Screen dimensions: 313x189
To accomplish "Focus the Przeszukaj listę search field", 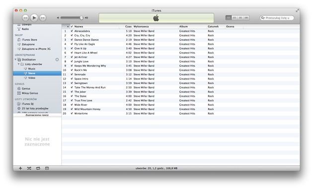I will click(277, 18).
